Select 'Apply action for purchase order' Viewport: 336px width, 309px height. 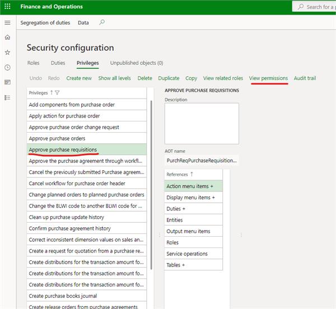tap(87, 116)
